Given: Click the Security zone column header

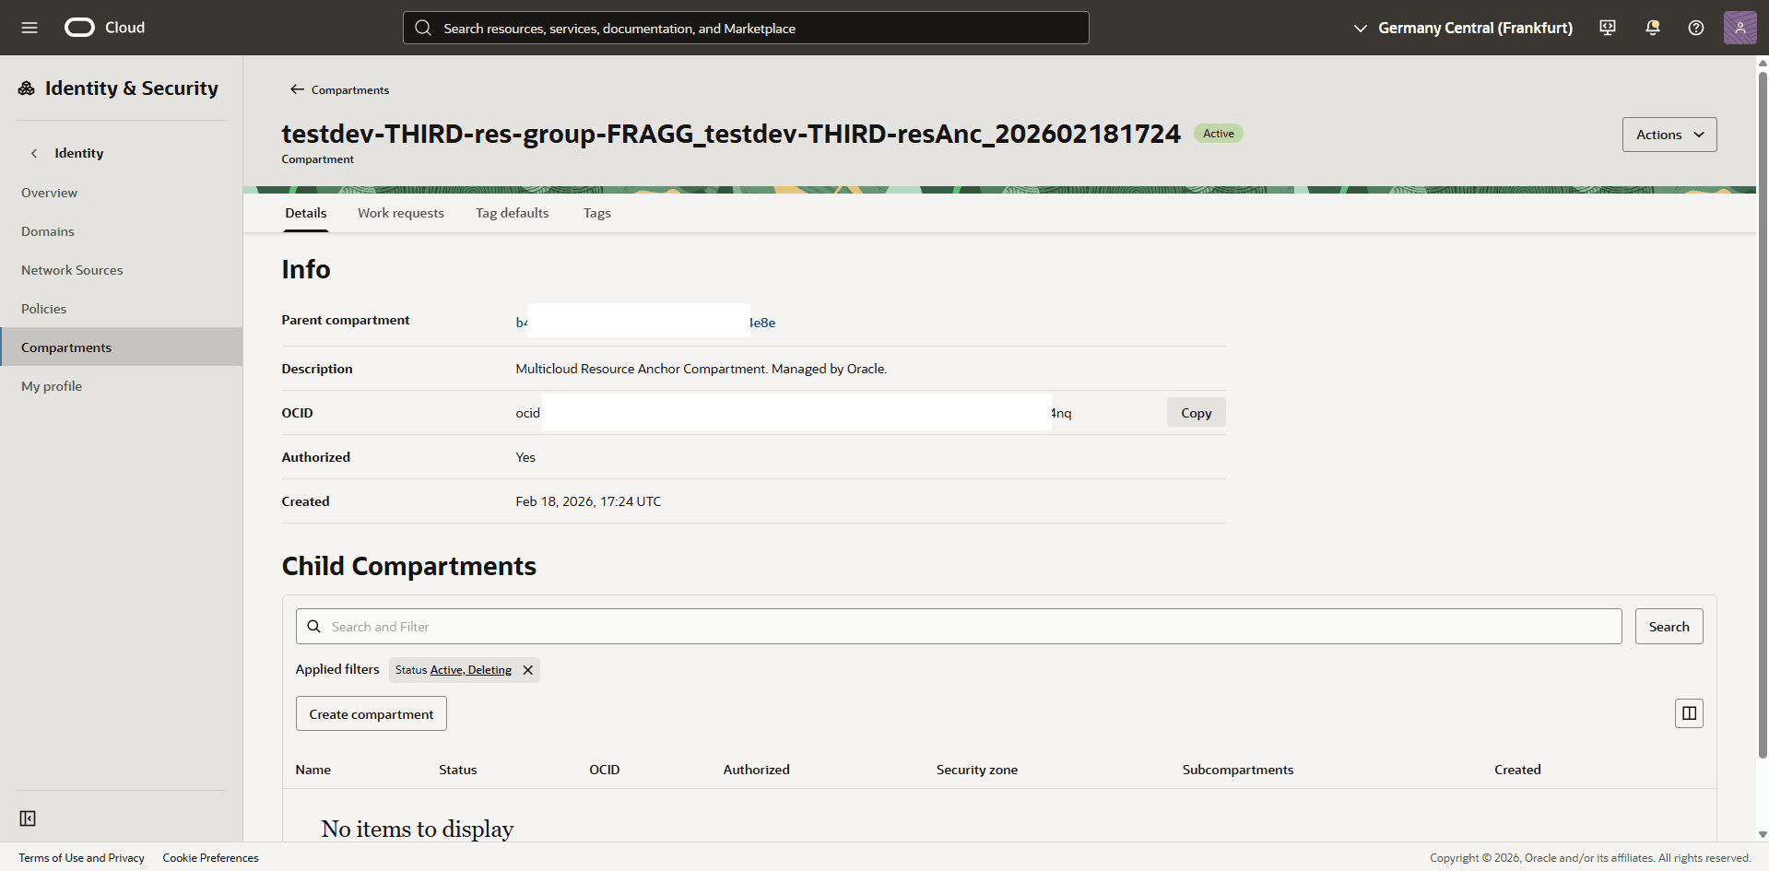Looking at the screenshot, I should click(977, 770).
